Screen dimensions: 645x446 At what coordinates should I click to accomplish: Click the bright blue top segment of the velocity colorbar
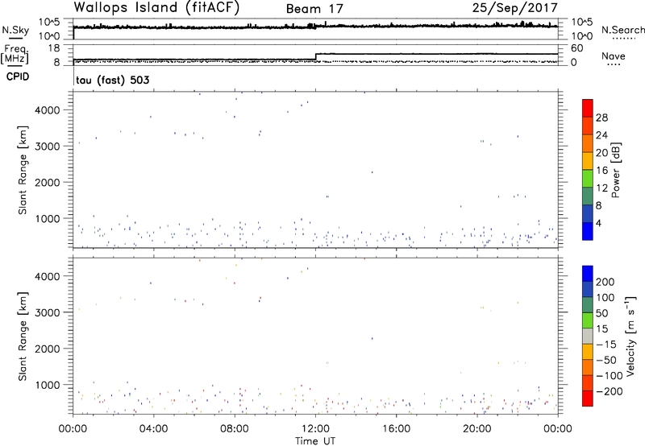[588, 274]
